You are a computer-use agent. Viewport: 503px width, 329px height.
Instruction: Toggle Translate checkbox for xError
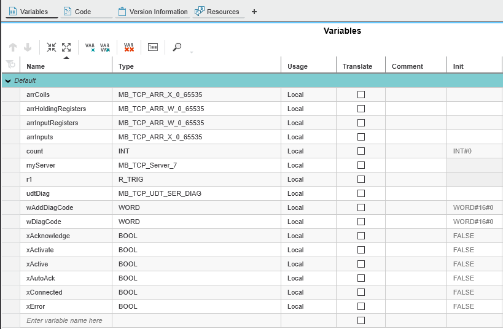(361, 306)
